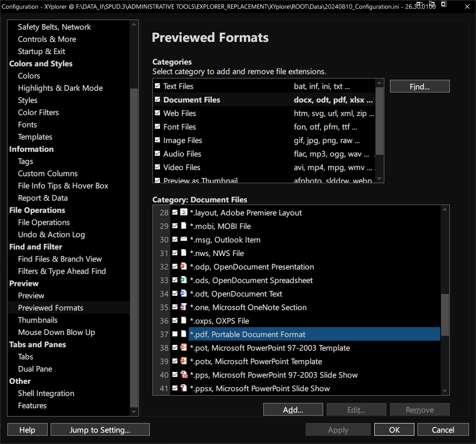This screenshot has height=444, width=476.
Task: Click the PowerPoint 97-2003 Slide Show icon
Action: (x=184, y=375)
